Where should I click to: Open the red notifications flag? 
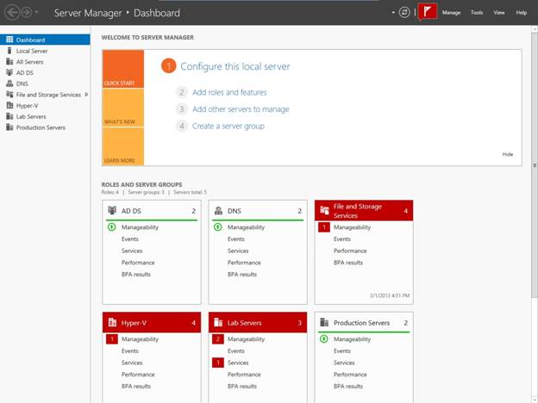[428, 12]
